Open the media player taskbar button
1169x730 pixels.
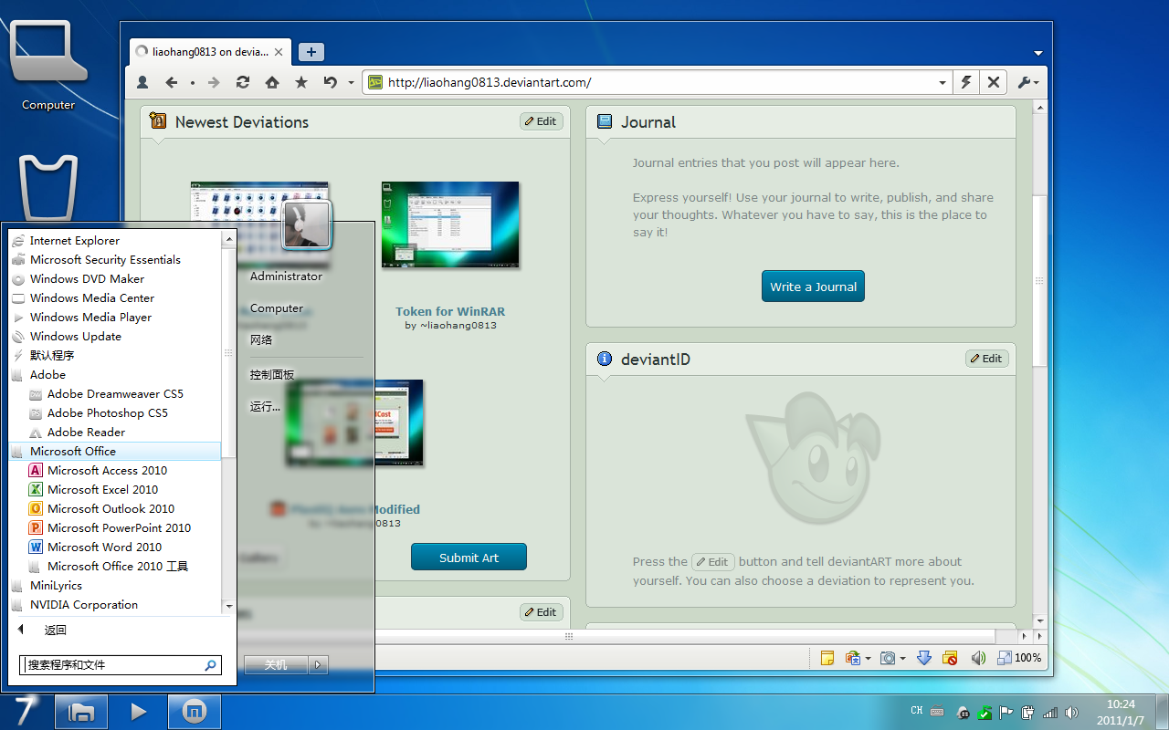tap(138, 712)
